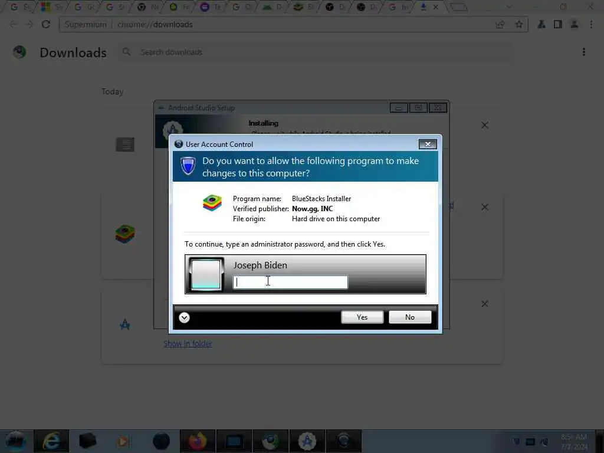
Task: Open the extensions puzzle icon
Action: tap(541, 24)
